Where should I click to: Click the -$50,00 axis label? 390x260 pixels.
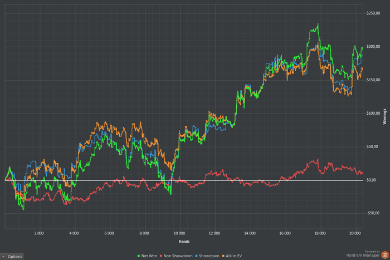(x=373, y=213)
